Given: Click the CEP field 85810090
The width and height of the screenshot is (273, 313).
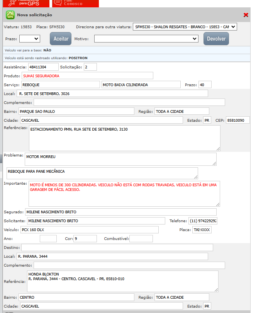Looking at the screenshot, I should point(238,120).
